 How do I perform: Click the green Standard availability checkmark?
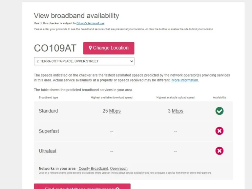[x=220, y=111]
